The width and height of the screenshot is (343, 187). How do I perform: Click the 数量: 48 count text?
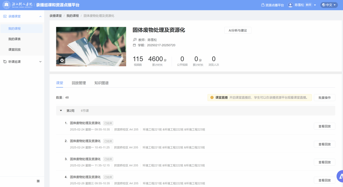tap(62, 98)
